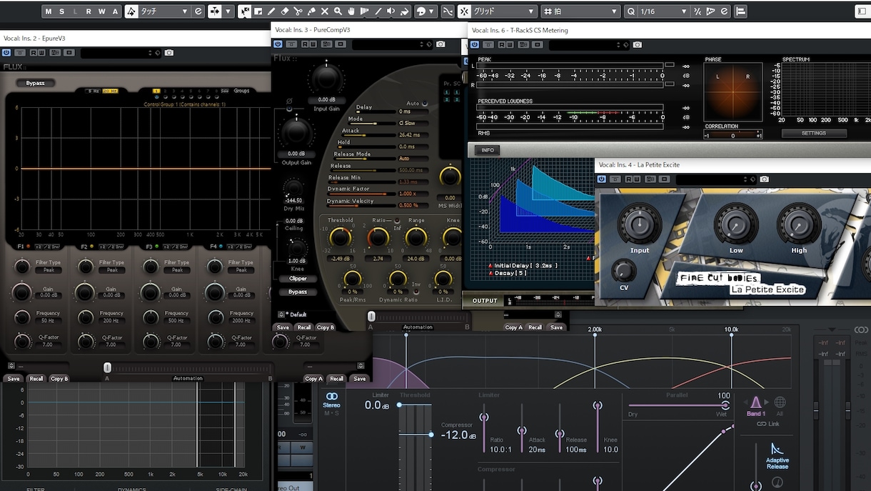
Task: Toggle Solo (S) button in top toolbar
Action: coord(62,11)
